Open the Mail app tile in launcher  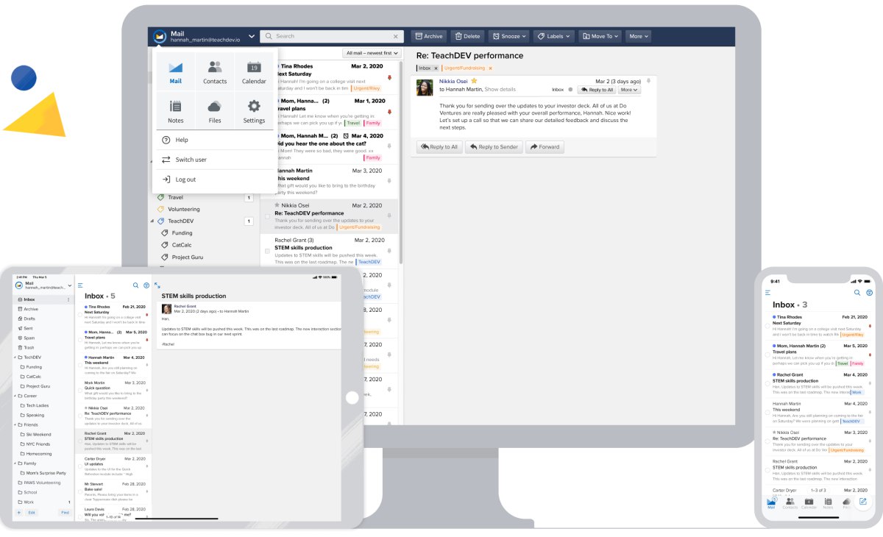(175, 71)
